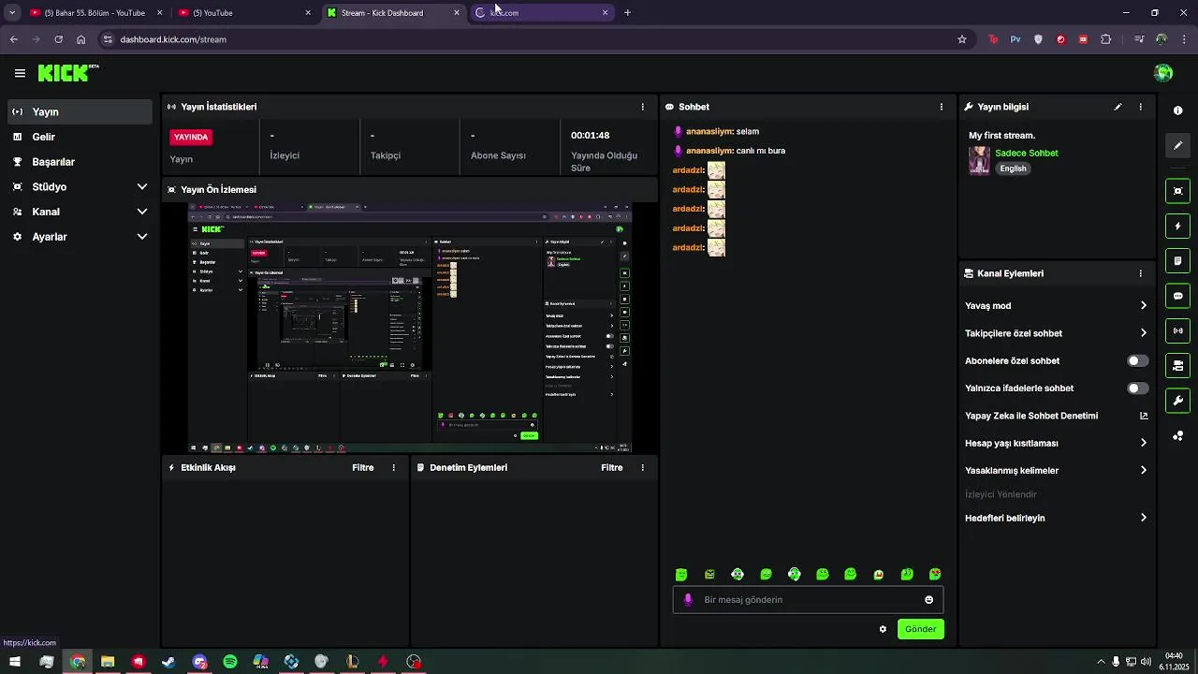The image size is (1198, 674).
Task: Toggle the document widget icon in the right sidebar
Action: 1177,261
